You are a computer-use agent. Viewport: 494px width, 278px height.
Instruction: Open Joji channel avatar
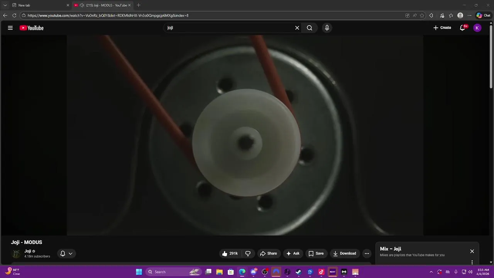coord(16,254)
